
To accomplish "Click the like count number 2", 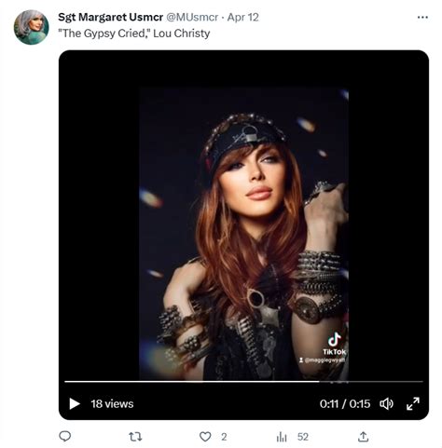I will tap(224, 437).
